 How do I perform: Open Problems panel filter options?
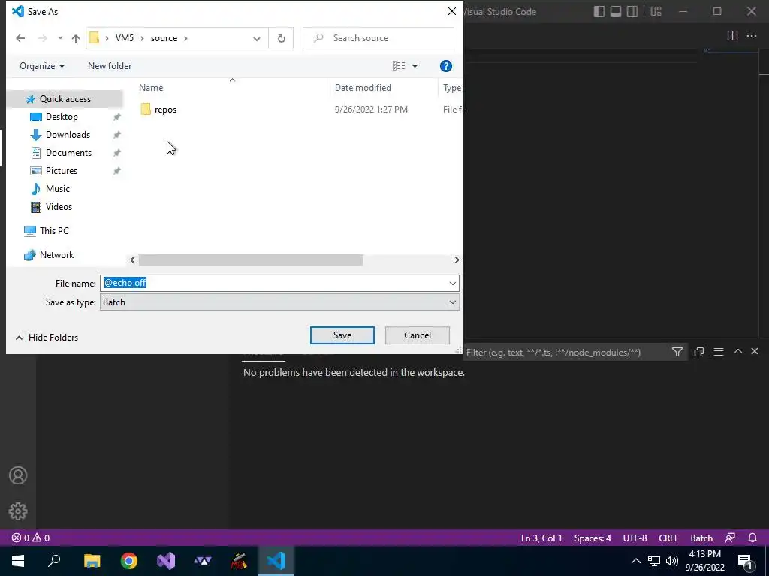tap(677, 352)
